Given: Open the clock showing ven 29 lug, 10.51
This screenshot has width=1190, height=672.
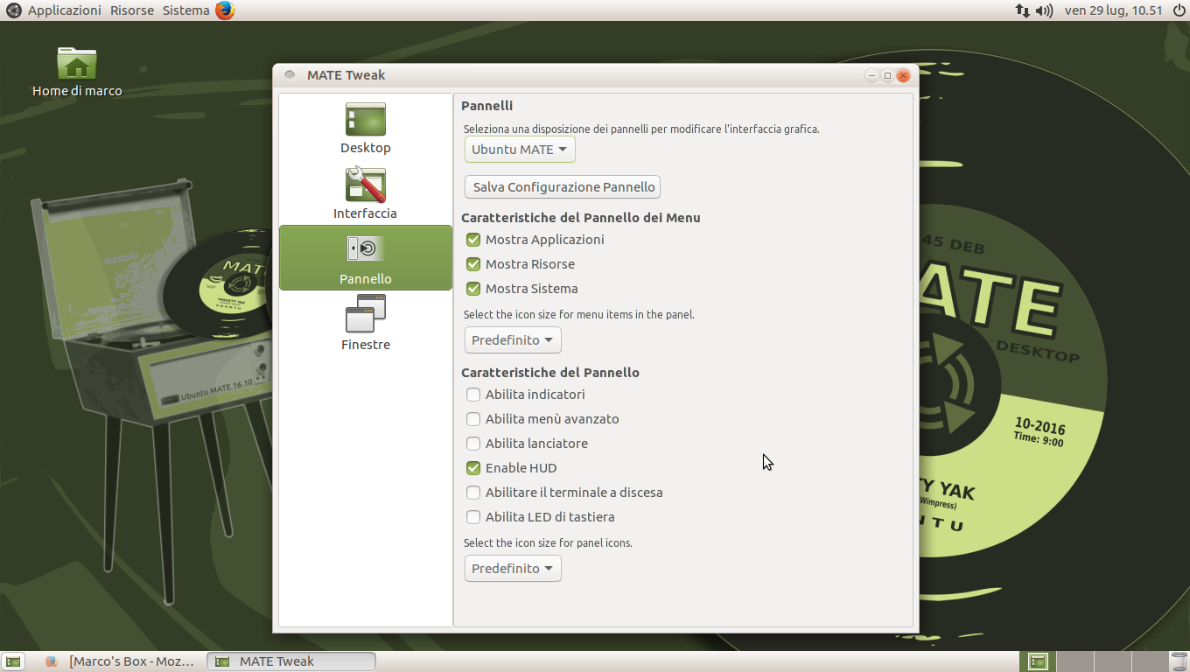Looking at the screenshot, I should 1113,10.
